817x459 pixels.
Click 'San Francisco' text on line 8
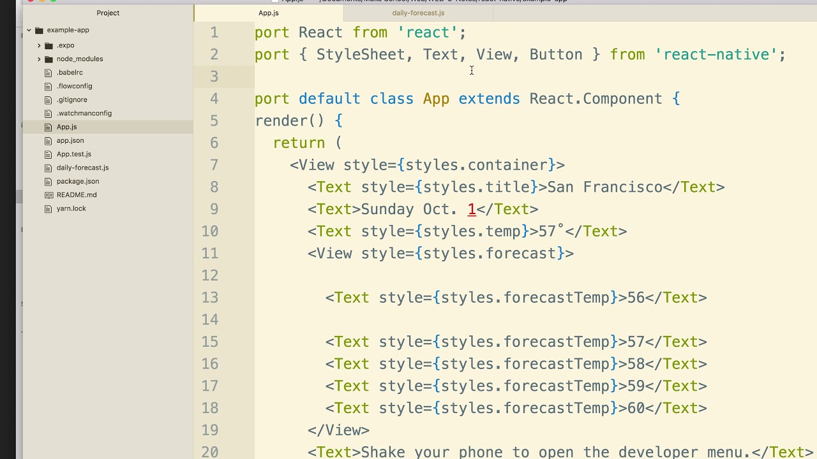pyautogui.click(x=604, y=187)
